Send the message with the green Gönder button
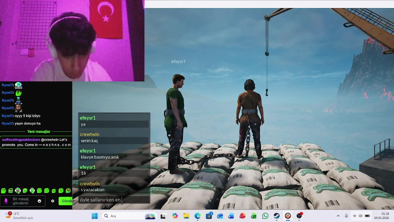The image size is (394, 222). (x=66, y=201)
